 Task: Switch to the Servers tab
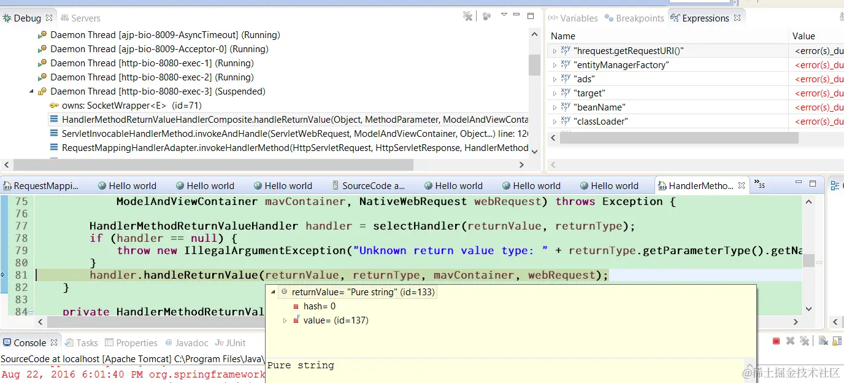(80, 18)
